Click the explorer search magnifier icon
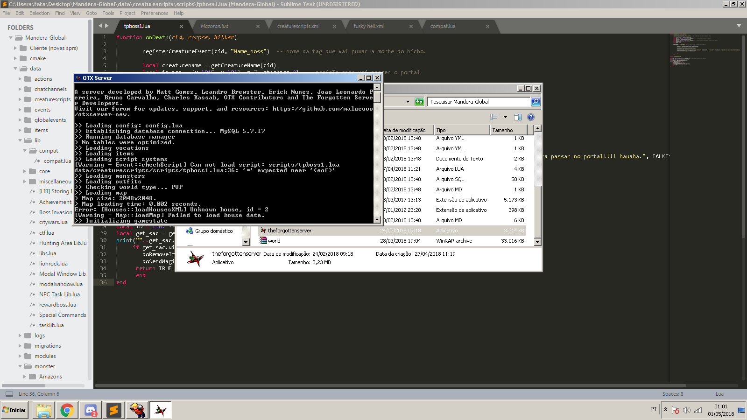The width and height of the screenshot is (747, 420). click(x=536, y=102)
